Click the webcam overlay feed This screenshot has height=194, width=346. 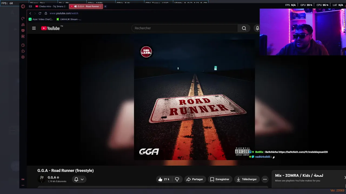click(303, 32)
